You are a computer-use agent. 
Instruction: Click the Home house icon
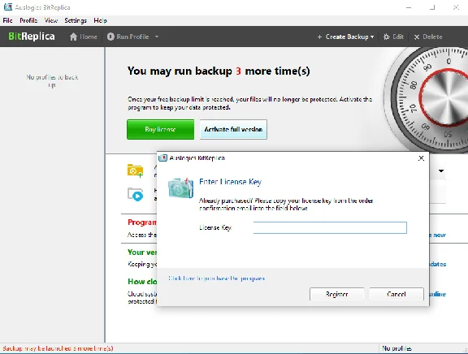(73, 37)
